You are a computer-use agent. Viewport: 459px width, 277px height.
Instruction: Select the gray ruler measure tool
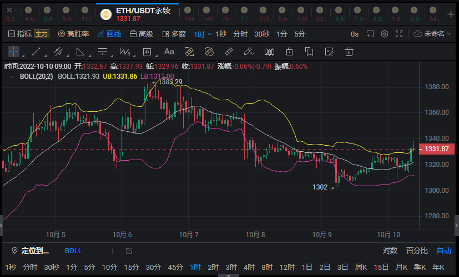(229, 52)
